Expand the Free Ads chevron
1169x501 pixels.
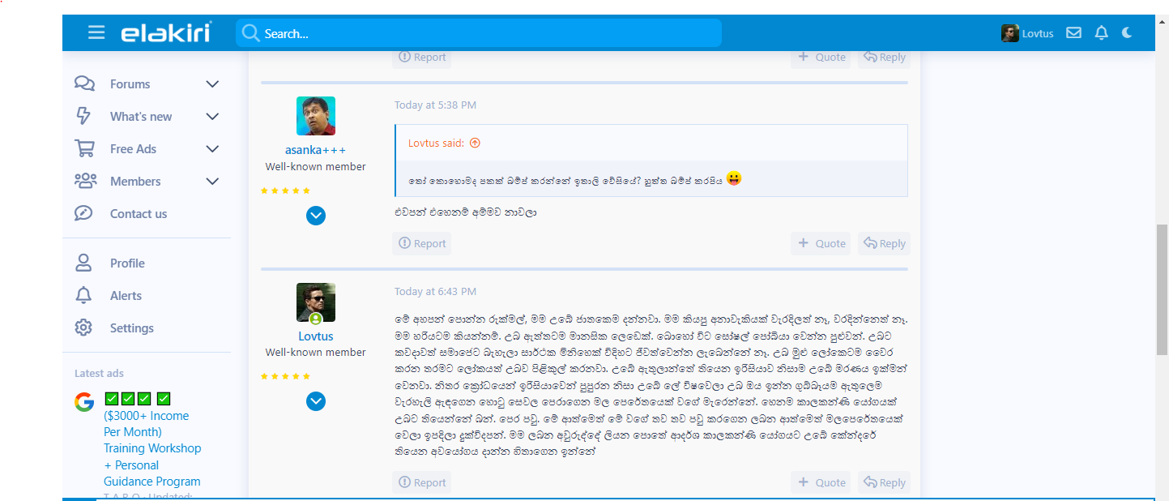(x=212, y=149)
